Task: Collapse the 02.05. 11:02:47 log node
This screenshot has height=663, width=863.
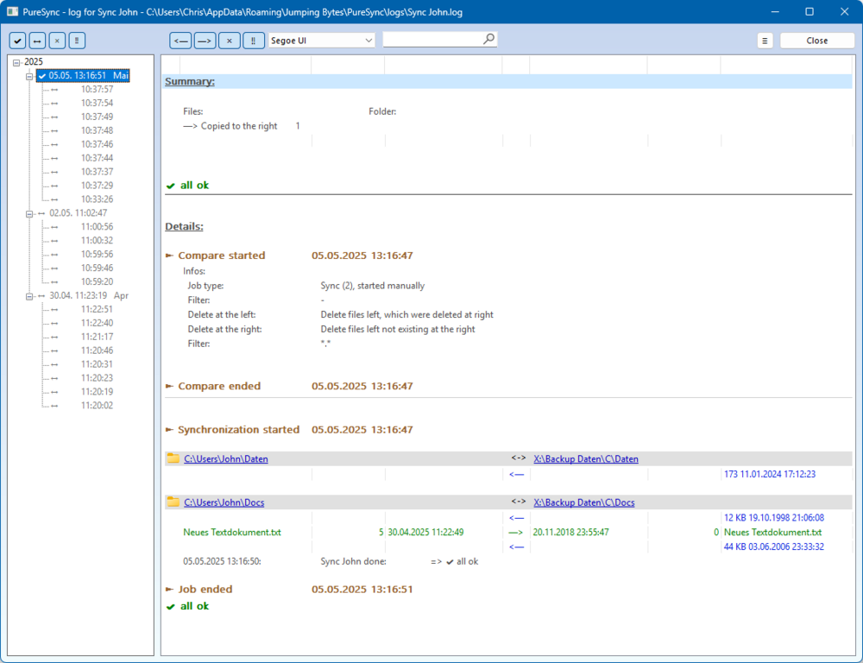Action: pyautogui.click(x=29, y=214)
